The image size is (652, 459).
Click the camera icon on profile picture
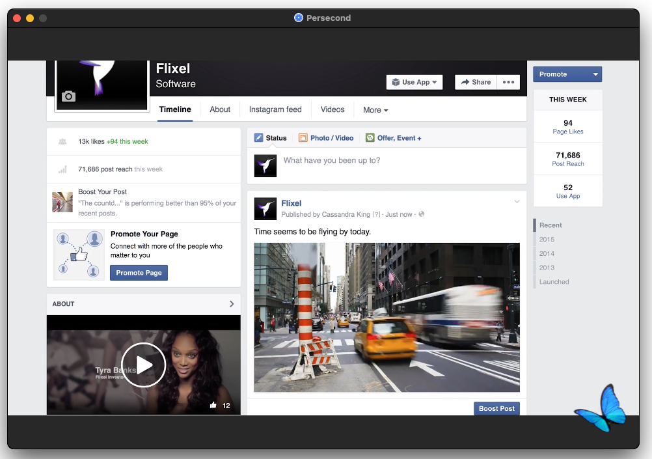click(68, 96)
